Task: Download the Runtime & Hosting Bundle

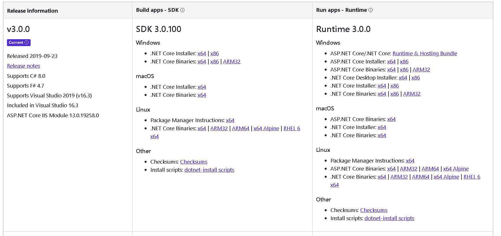Action: pos(425,53)
